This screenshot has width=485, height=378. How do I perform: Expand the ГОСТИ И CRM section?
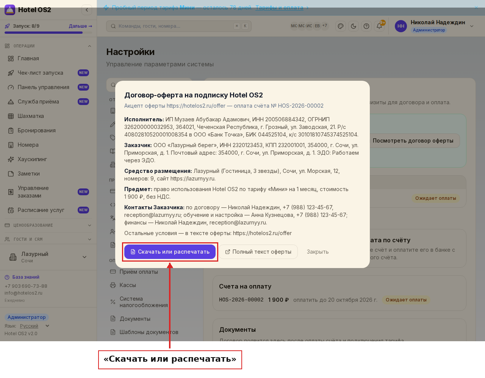(48, 239)
